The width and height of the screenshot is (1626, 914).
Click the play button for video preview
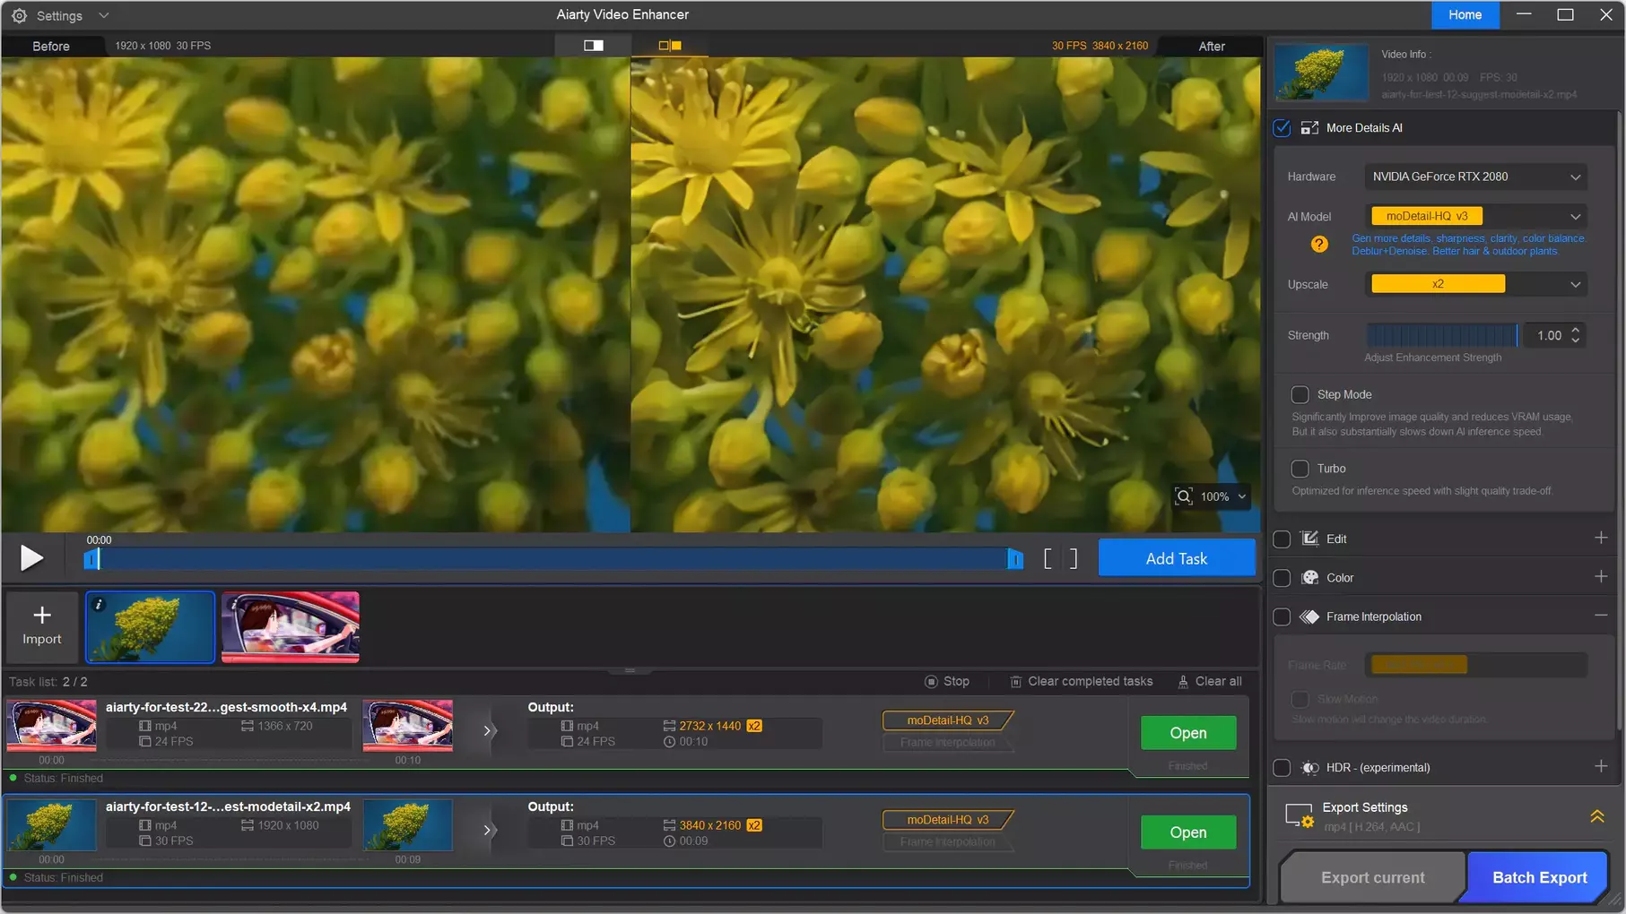coord(31,558)
